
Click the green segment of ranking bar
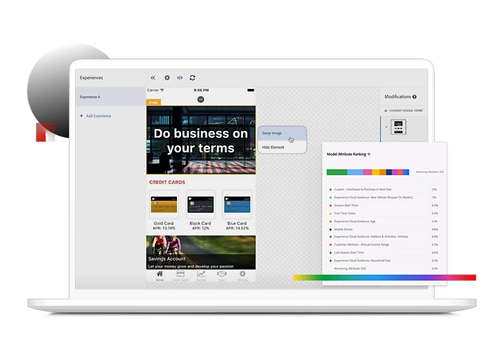336,172
